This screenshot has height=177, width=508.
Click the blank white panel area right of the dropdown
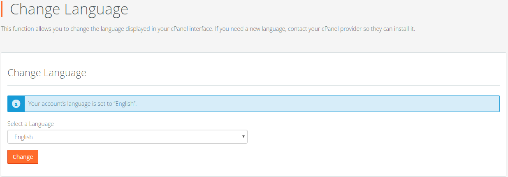370,137
